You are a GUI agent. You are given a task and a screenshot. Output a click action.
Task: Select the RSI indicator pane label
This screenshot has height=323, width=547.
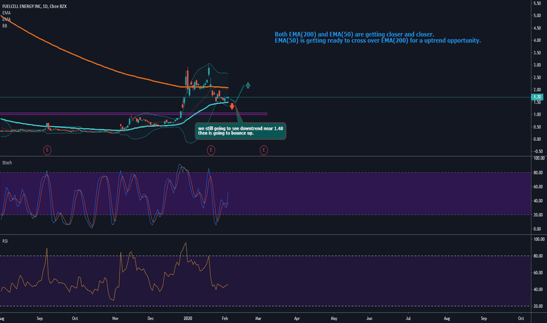coord(5,241)
